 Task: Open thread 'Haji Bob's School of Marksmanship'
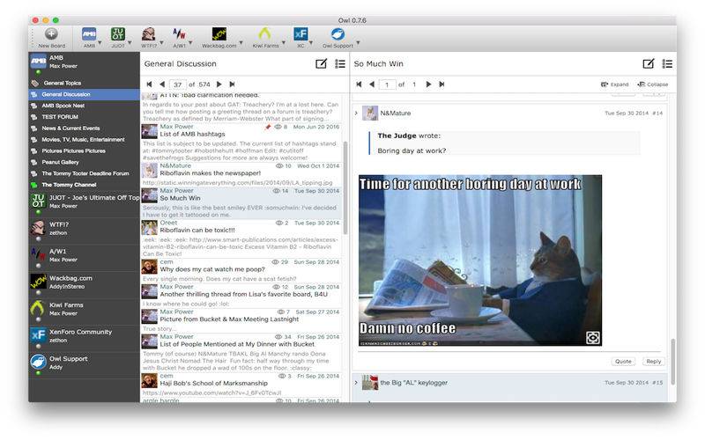[241, 385]
